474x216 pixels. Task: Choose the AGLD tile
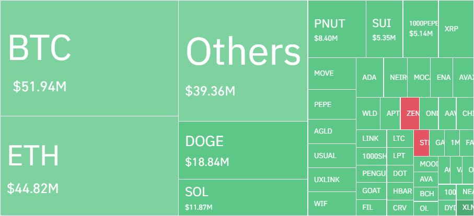[332, 131]
